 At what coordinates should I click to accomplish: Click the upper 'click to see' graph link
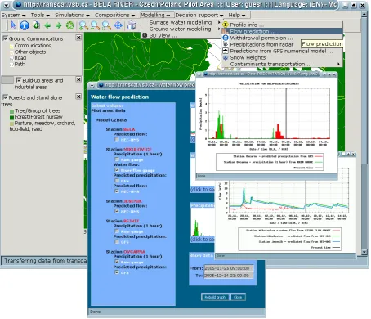click(203, 189)
